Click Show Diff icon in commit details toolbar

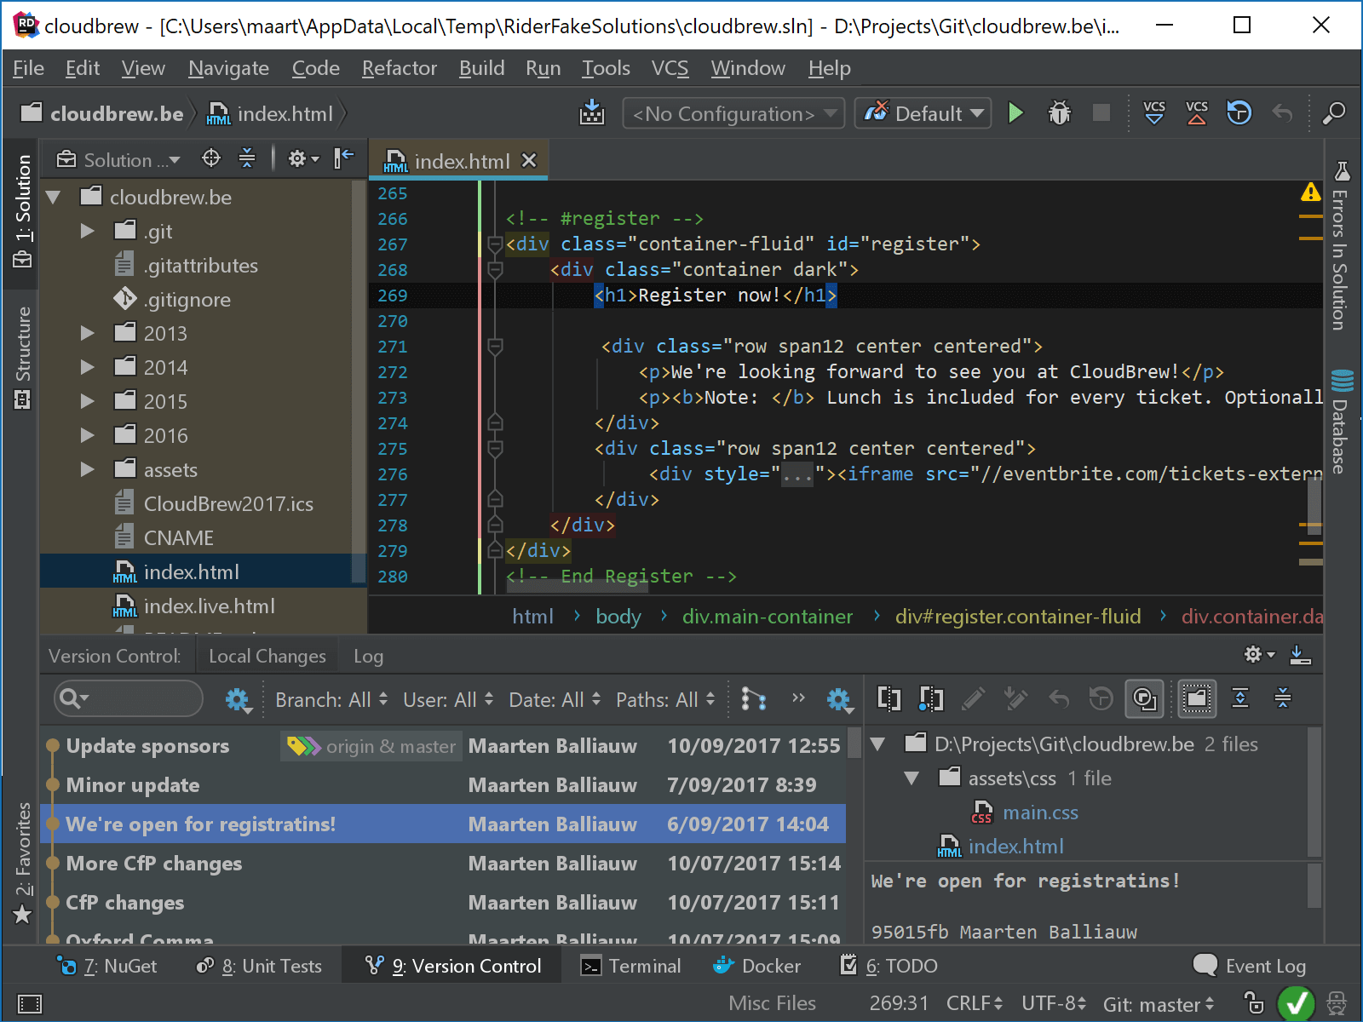(889, 699)
